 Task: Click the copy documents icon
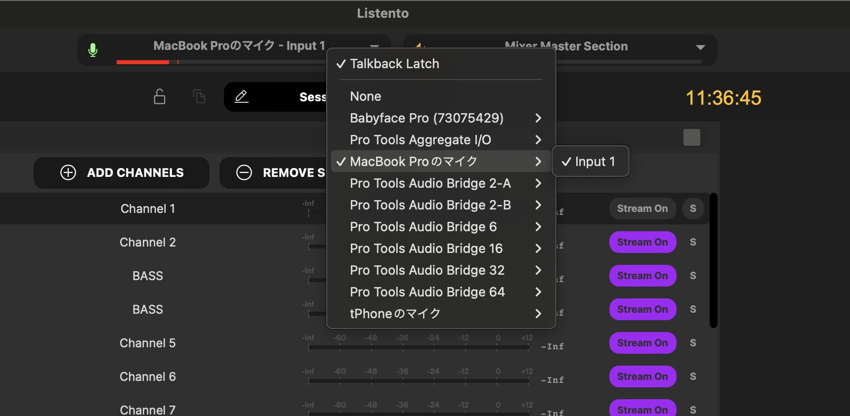point(199,96)
